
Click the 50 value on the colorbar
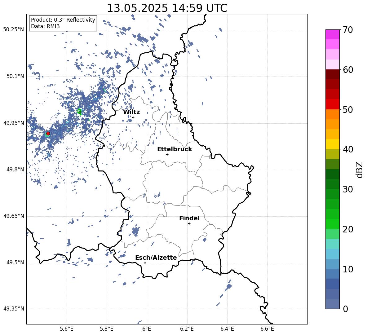coord(348,109)
